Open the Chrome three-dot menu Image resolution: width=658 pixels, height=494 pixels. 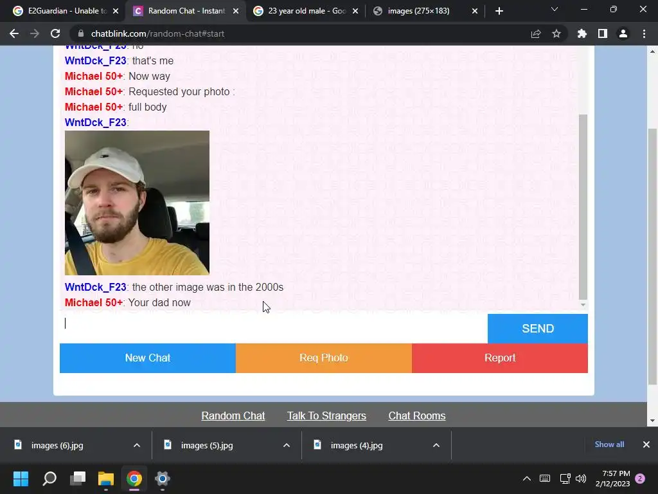click(x=644, y=33)
